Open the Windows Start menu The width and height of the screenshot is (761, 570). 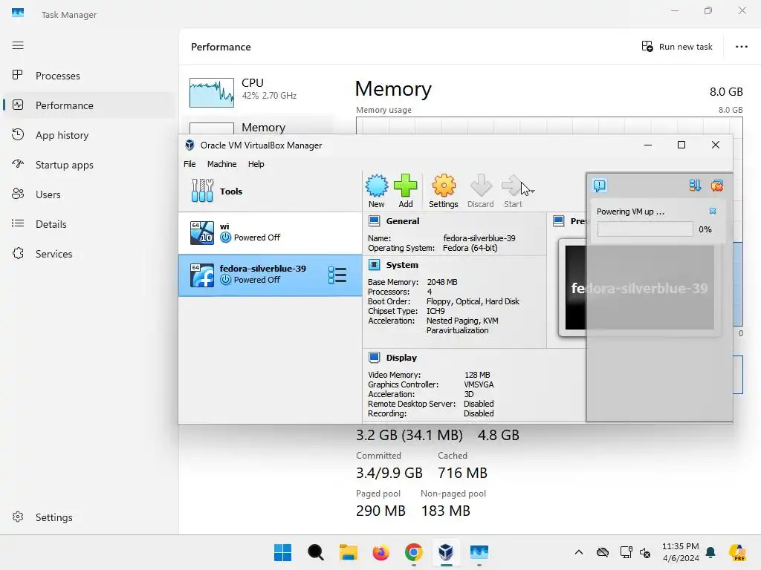[282, 552]
